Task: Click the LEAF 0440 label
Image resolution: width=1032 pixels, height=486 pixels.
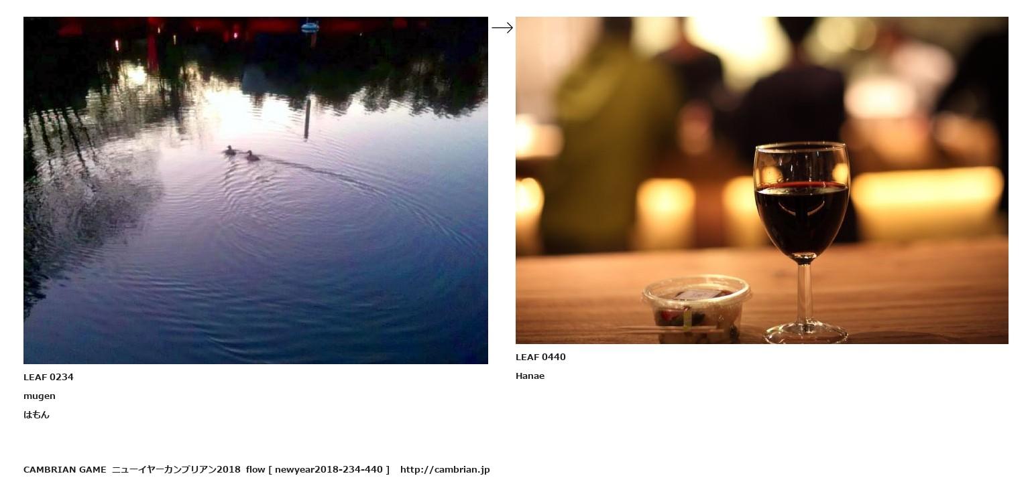Action: click(540, 357)
